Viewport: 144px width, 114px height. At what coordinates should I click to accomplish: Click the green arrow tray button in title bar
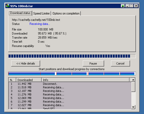123,6
